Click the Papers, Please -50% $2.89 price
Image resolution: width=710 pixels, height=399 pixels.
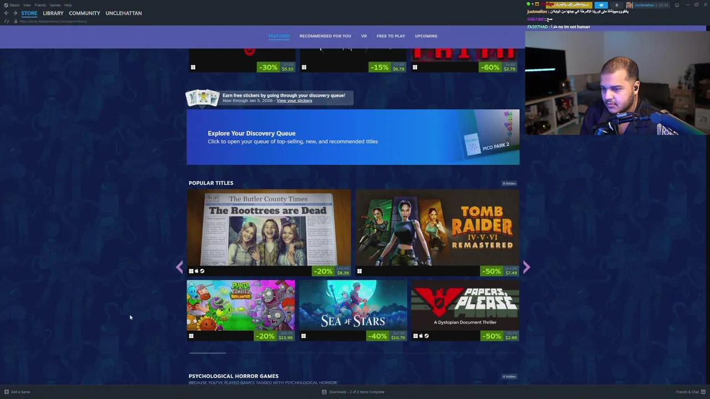(x=500, y=336)
